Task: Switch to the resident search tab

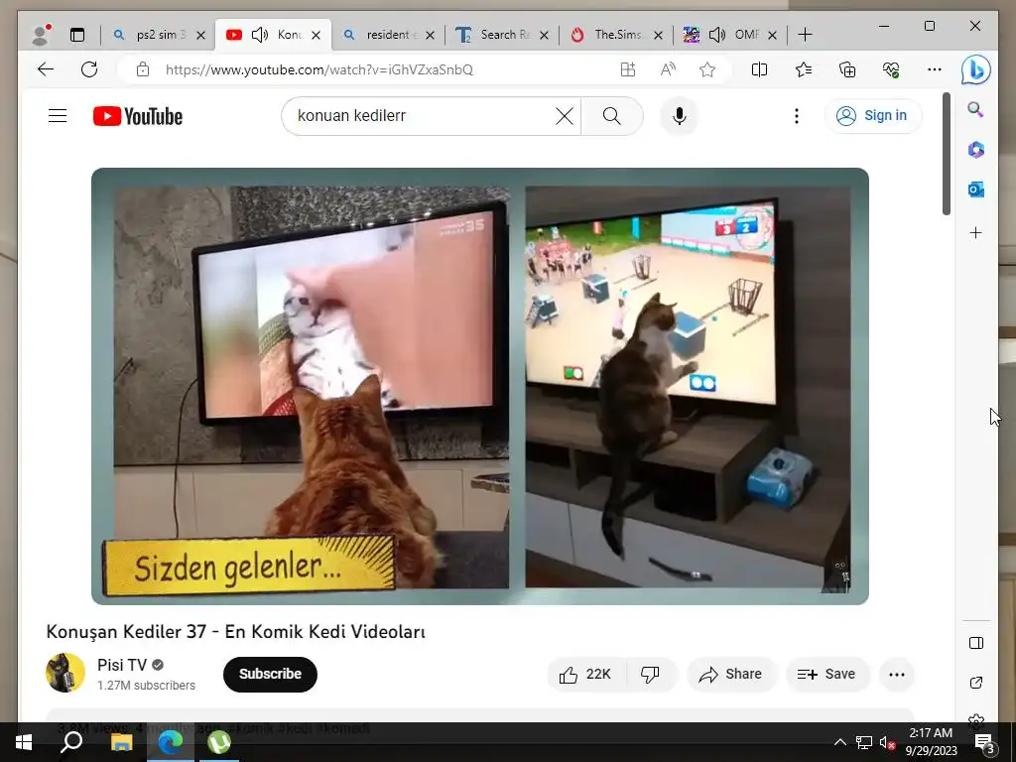Action: coord(388,35)
